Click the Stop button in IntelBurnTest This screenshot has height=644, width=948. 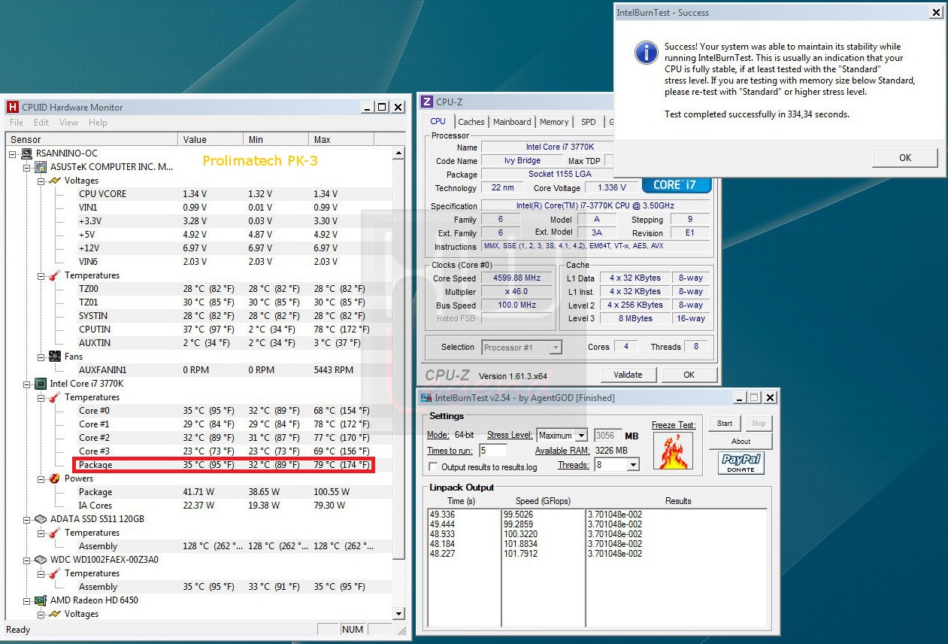tap(759, 424)
